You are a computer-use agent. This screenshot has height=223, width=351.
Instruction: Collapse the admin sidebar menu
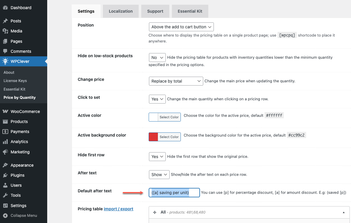[24, 215]
